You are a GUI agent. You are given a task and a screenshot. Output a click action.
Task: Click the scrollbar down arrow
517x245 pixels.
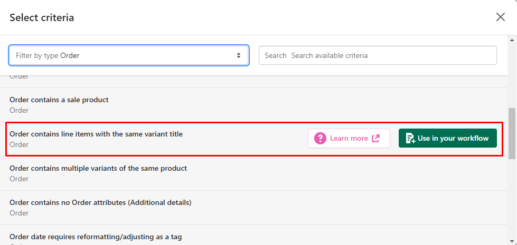click(512, 241)
